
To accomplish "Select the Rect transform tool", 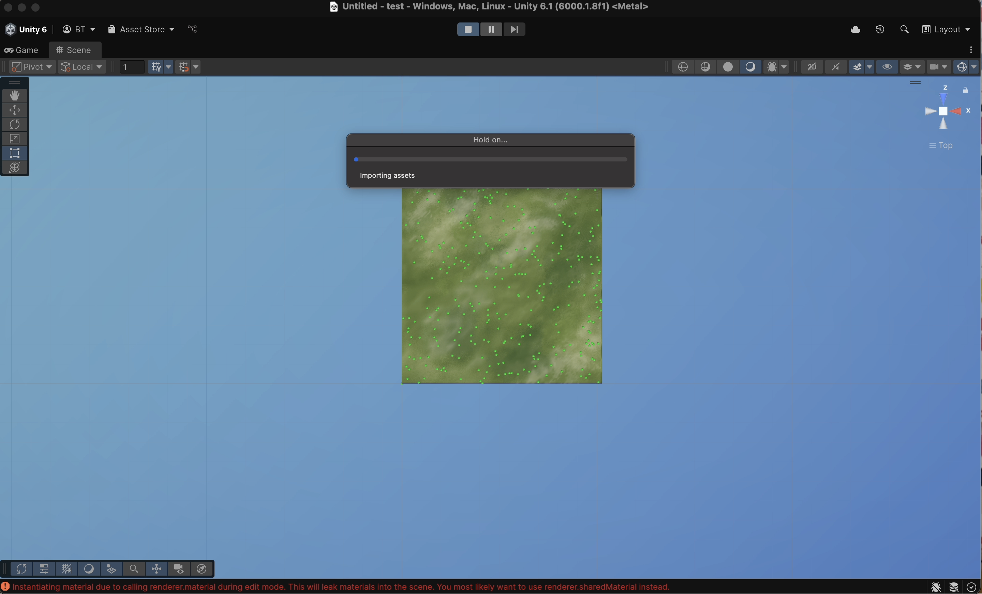I will click(15, 153).
